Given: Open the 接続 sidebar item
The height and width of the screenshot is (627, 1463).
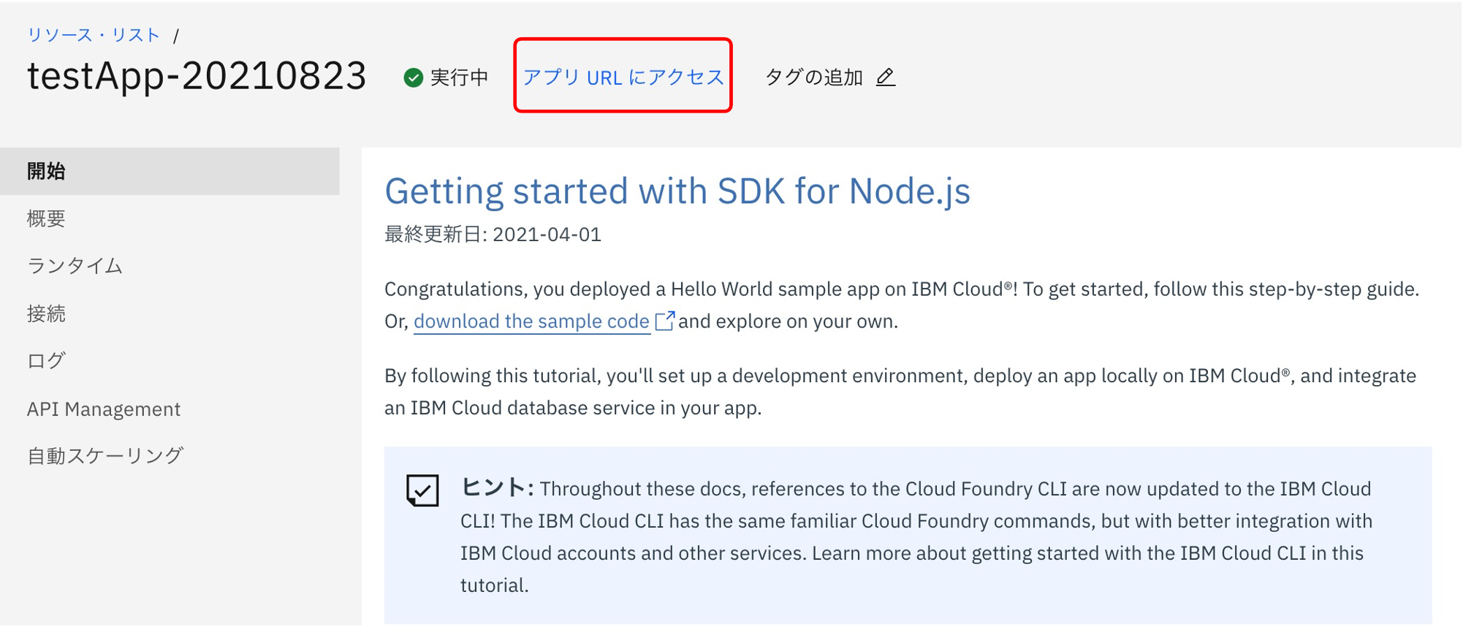Looking at the screenshot, I should (170, 313).
